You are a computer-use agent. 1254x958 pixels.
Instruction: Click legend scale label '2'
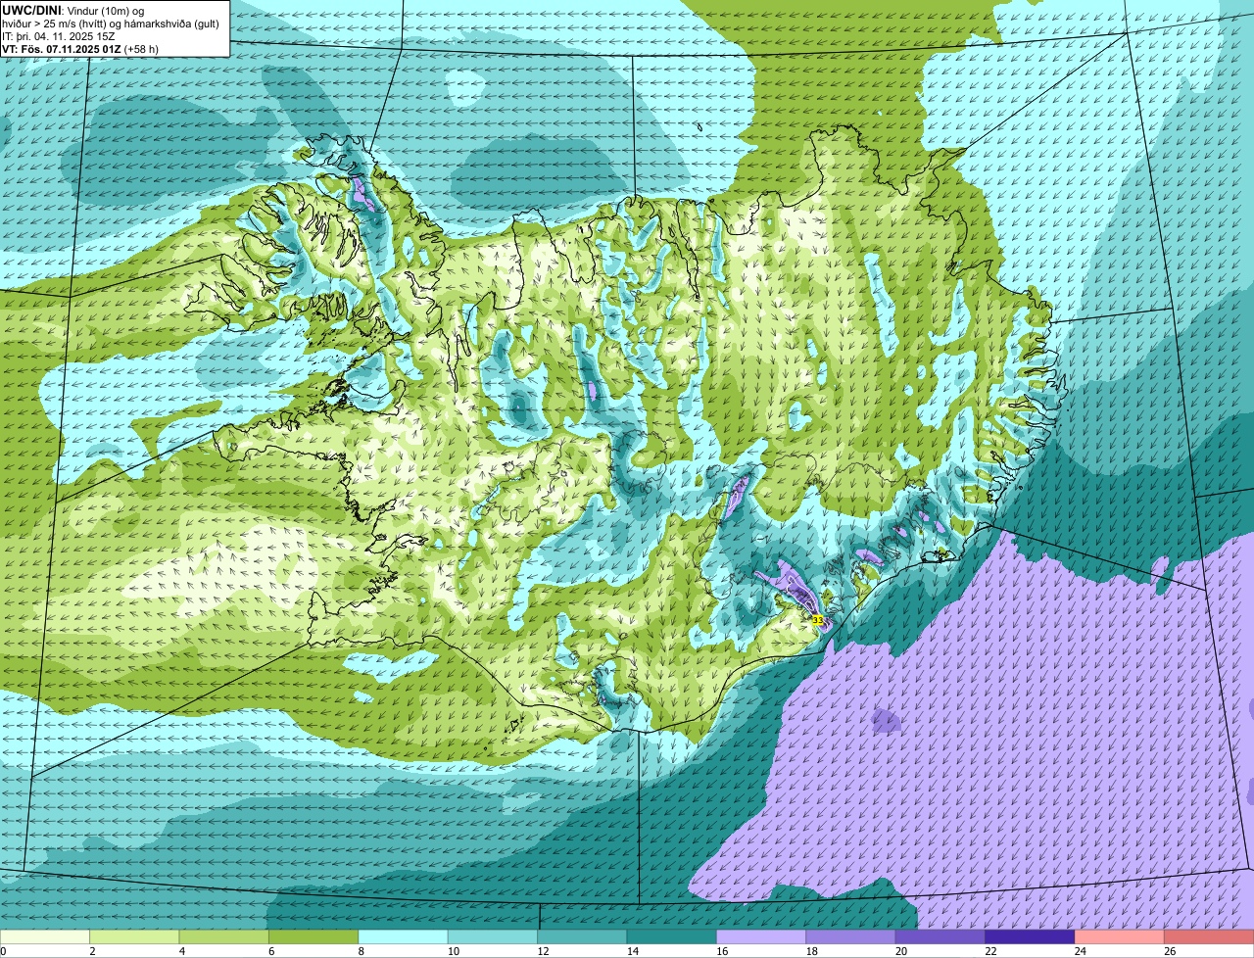coord(91,951)
